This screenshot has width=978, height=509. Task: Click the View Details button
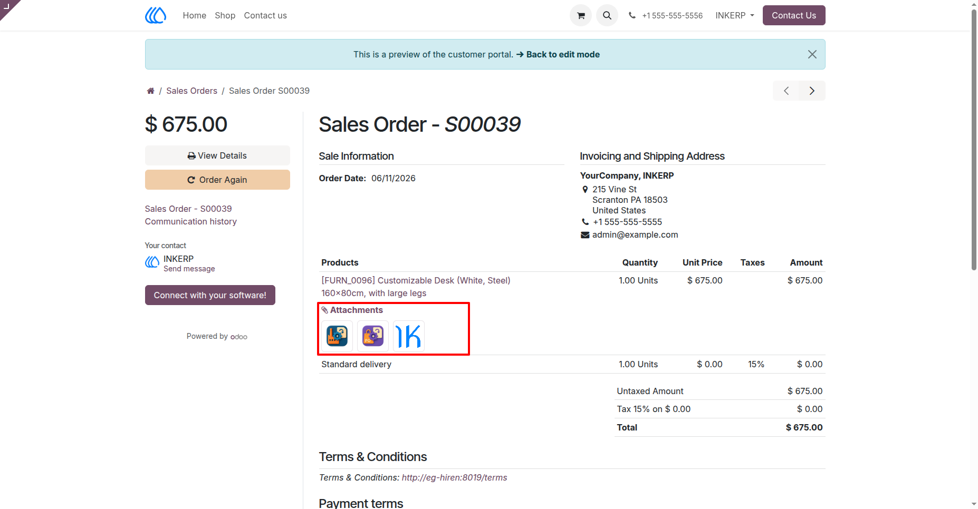tap(217, 155)
